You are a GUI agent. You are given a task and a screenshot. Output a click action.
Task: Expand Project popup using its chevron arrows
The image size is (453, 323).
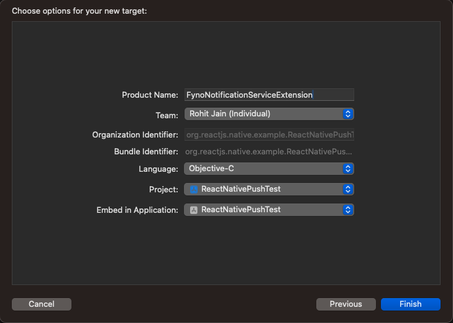click(x=348, y=189)
